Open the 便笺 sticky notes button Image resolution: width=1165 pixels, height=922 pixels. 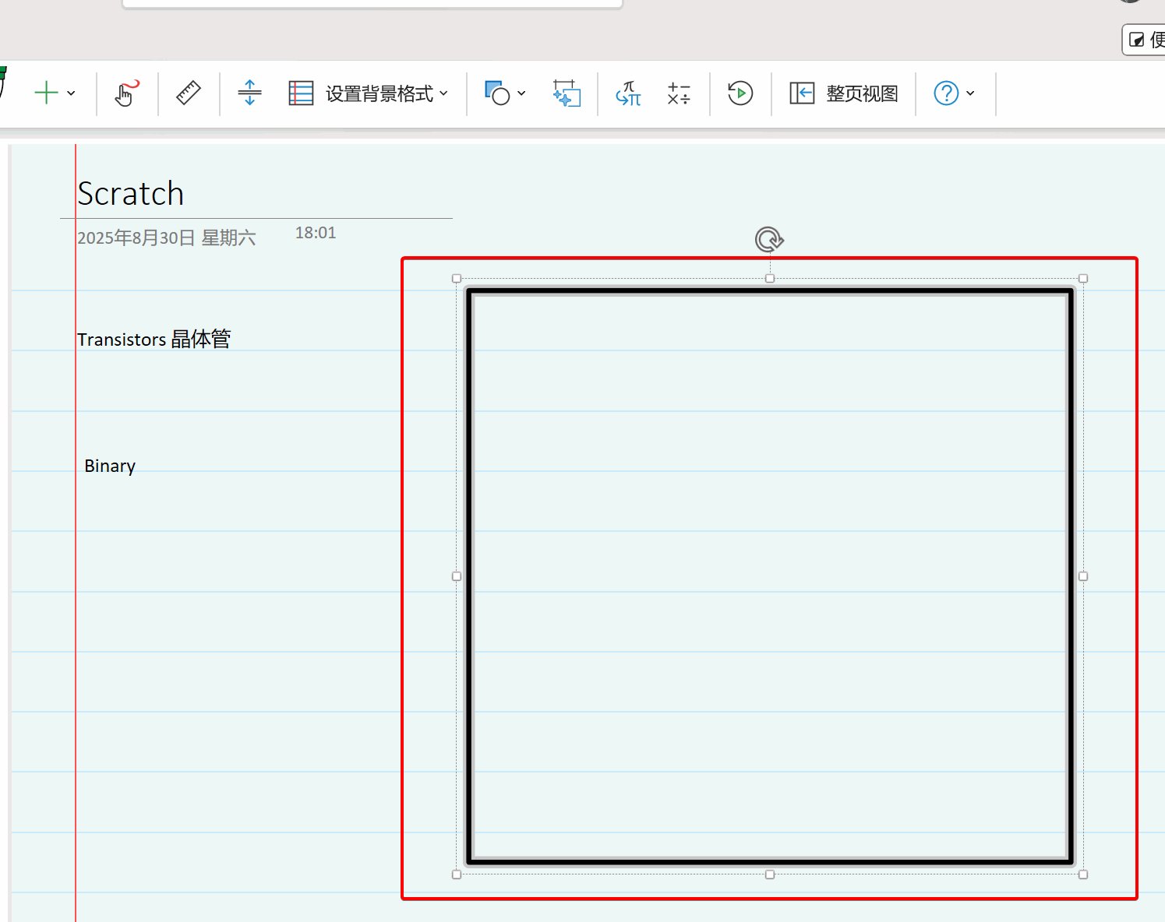(1146, 40)
